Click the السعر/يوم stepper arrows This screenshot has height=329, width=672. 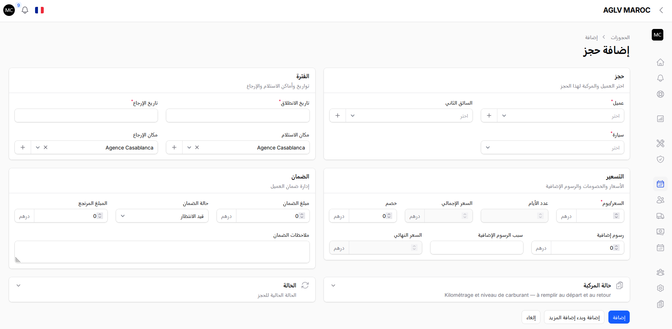[616, 216]
